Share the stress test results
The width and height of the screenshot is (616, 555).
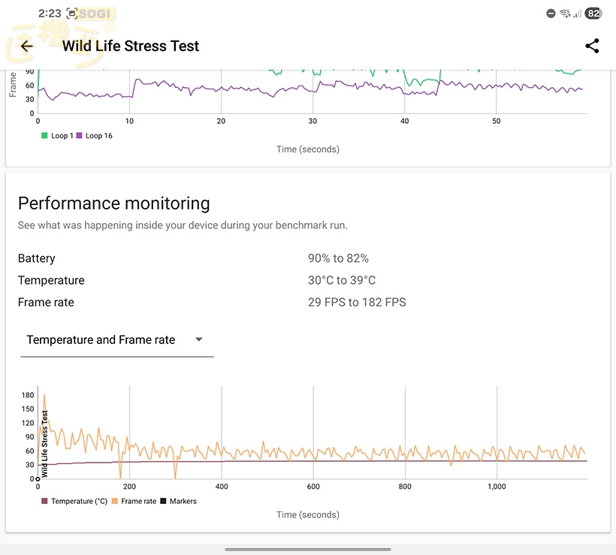coord(592,46)
